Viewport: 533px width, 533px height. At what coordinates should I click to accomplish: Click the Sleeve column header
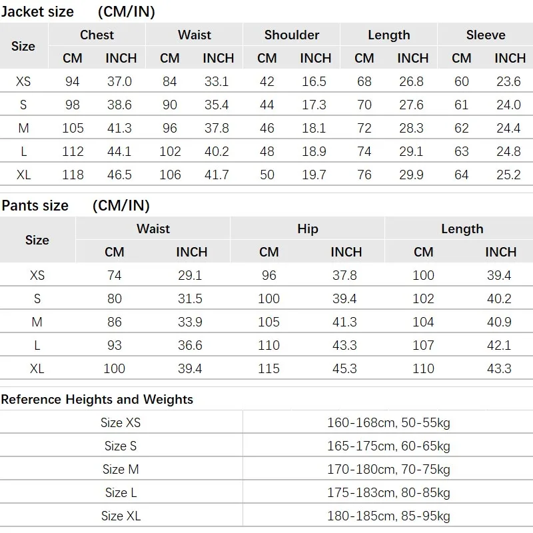click(x=486, y=35)
